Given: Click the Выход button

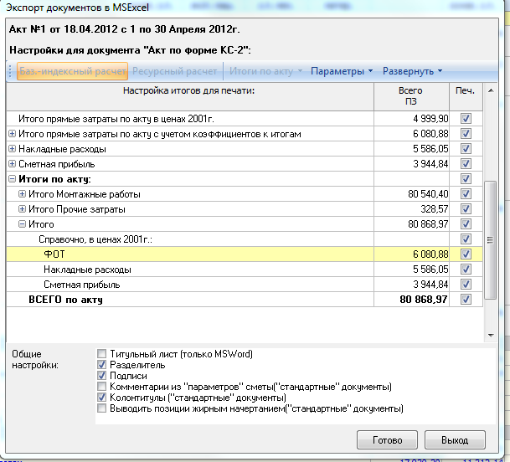Looking at the screenshot, I should pos(455,440).
